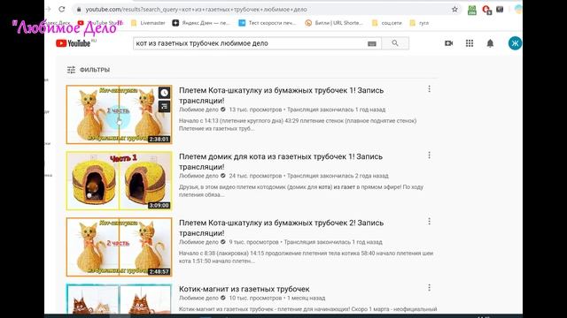This screenshot has width=567, height=318.
Task: Bookmark this page with the star icon
Action: click(454, 10)
